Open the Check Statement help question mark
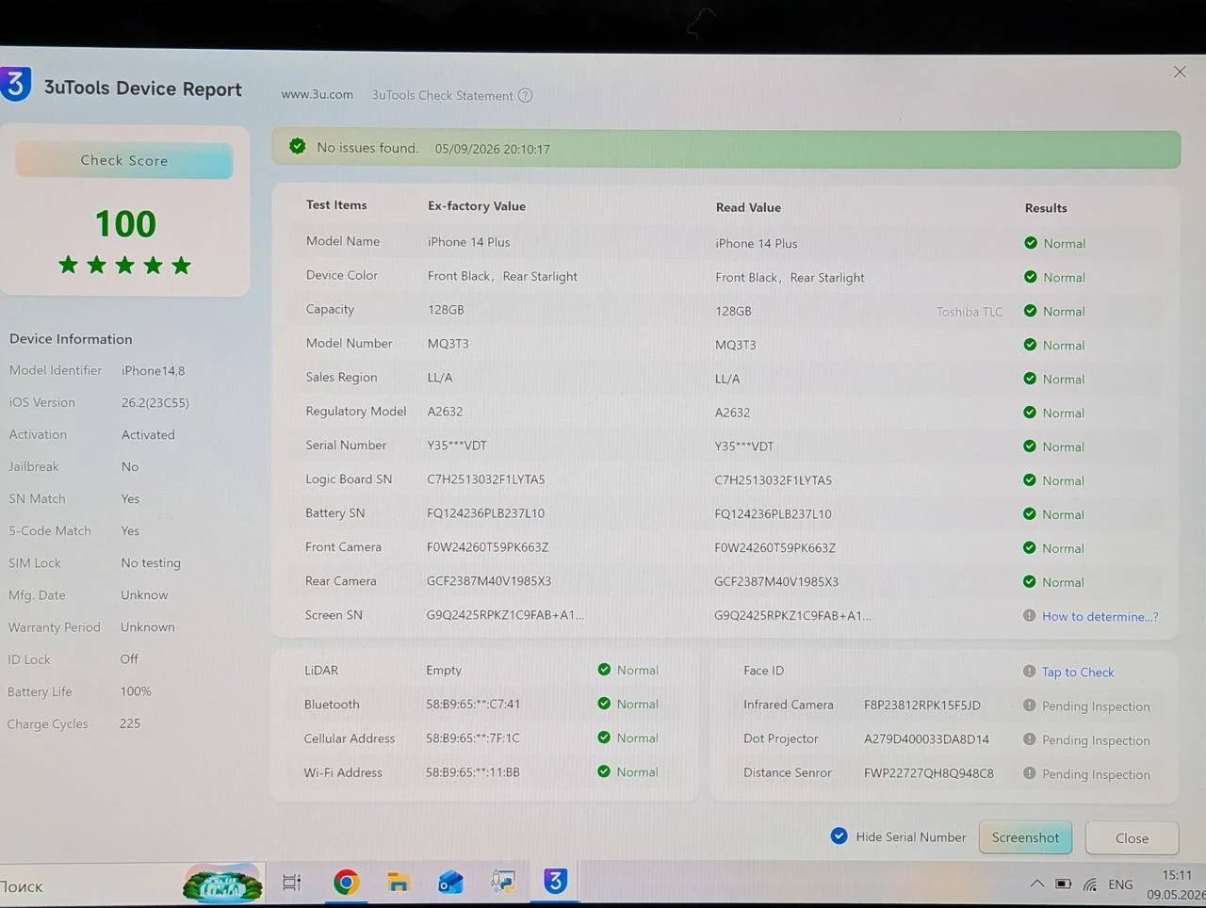 (526, 95)
